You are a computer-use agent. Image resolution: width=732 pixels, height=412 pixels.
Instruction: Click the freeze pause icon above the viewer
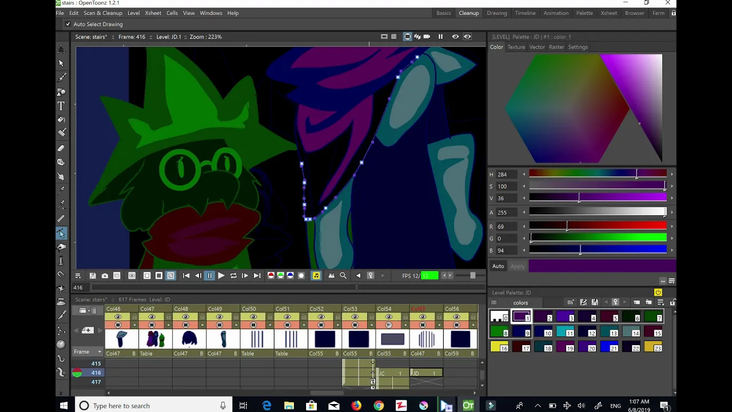(440, 37)
